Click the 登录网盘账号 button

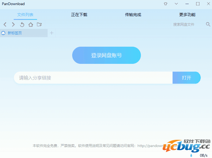[x=107, y=55]
